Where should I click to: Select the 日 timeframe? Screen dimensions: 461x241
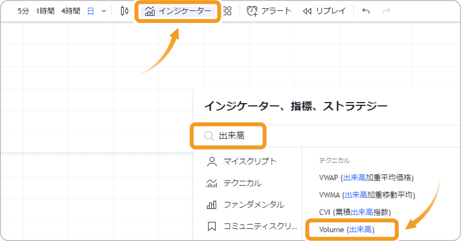[x=91, y=11]
